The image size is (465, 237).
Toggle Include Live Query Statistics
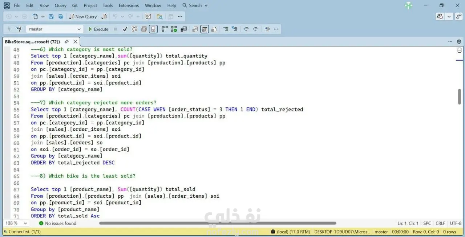174,29
